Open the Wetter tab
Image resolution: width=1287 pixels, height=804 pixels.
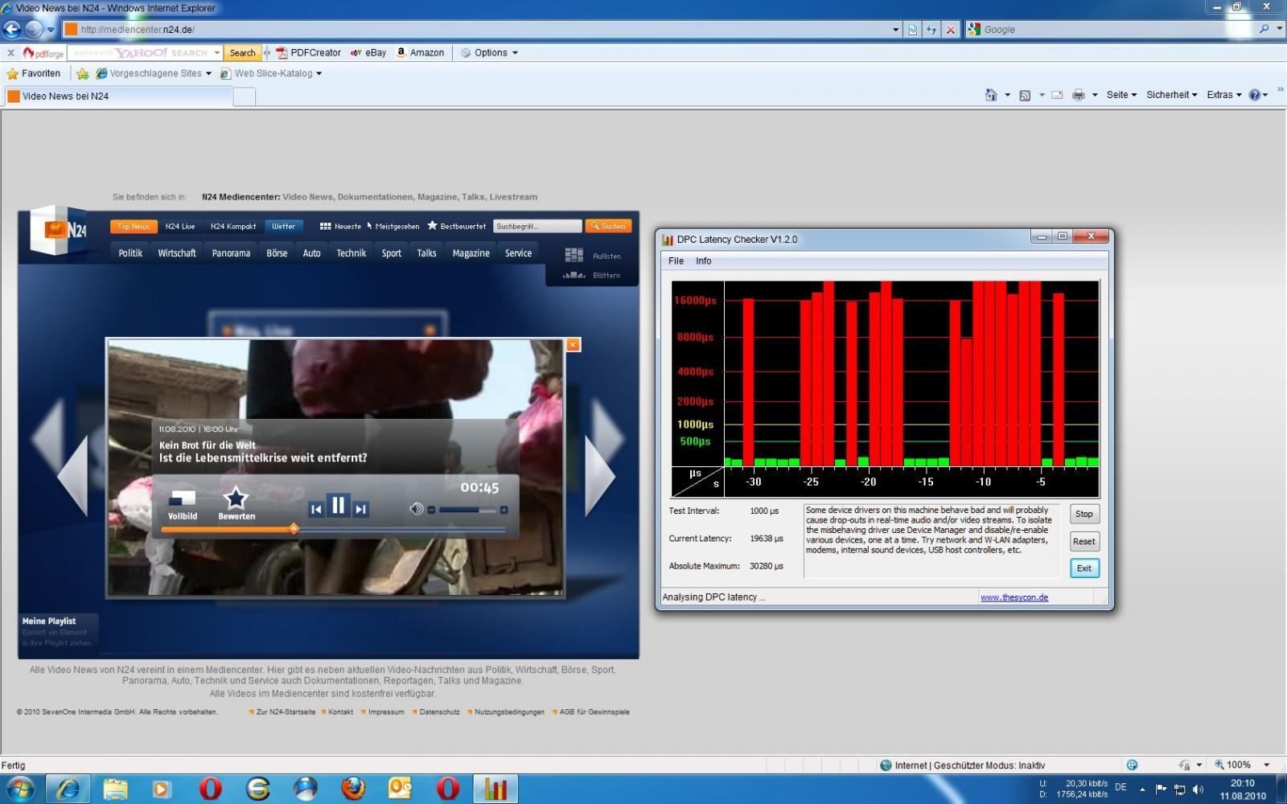(x=283, y=227)
